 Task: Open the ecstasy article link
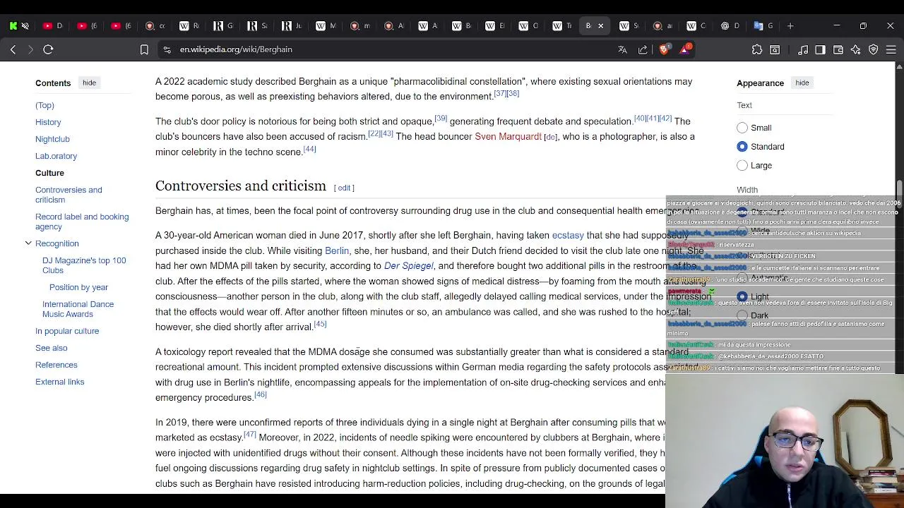568,235
